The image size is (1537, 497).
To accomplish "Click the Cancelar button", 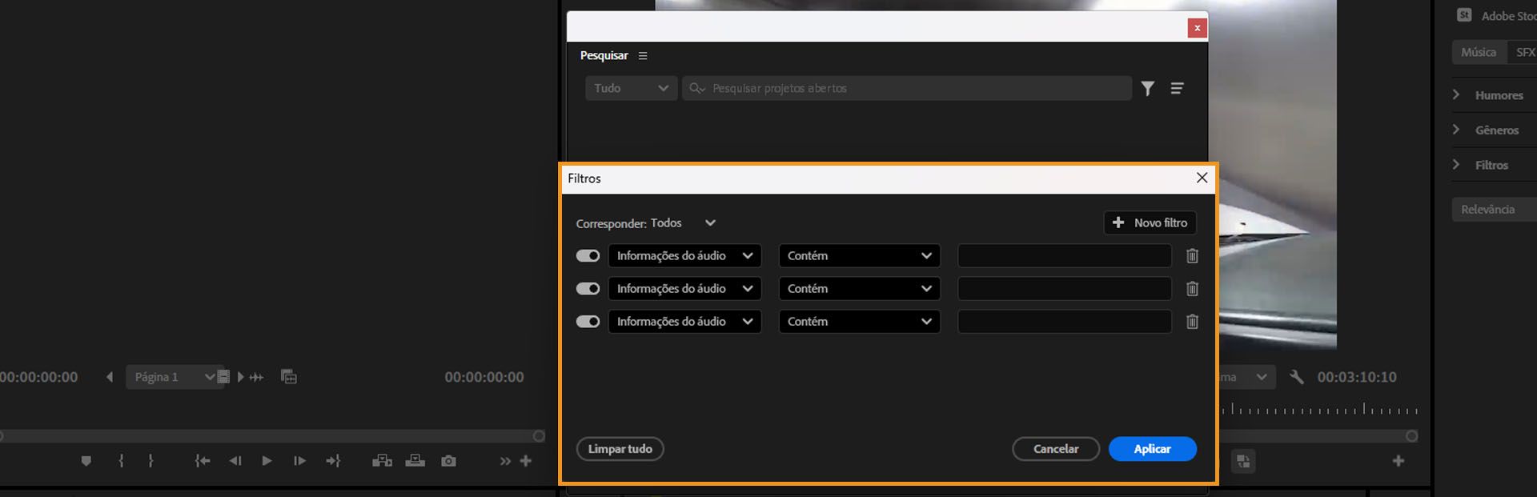I will point(1056,449).
